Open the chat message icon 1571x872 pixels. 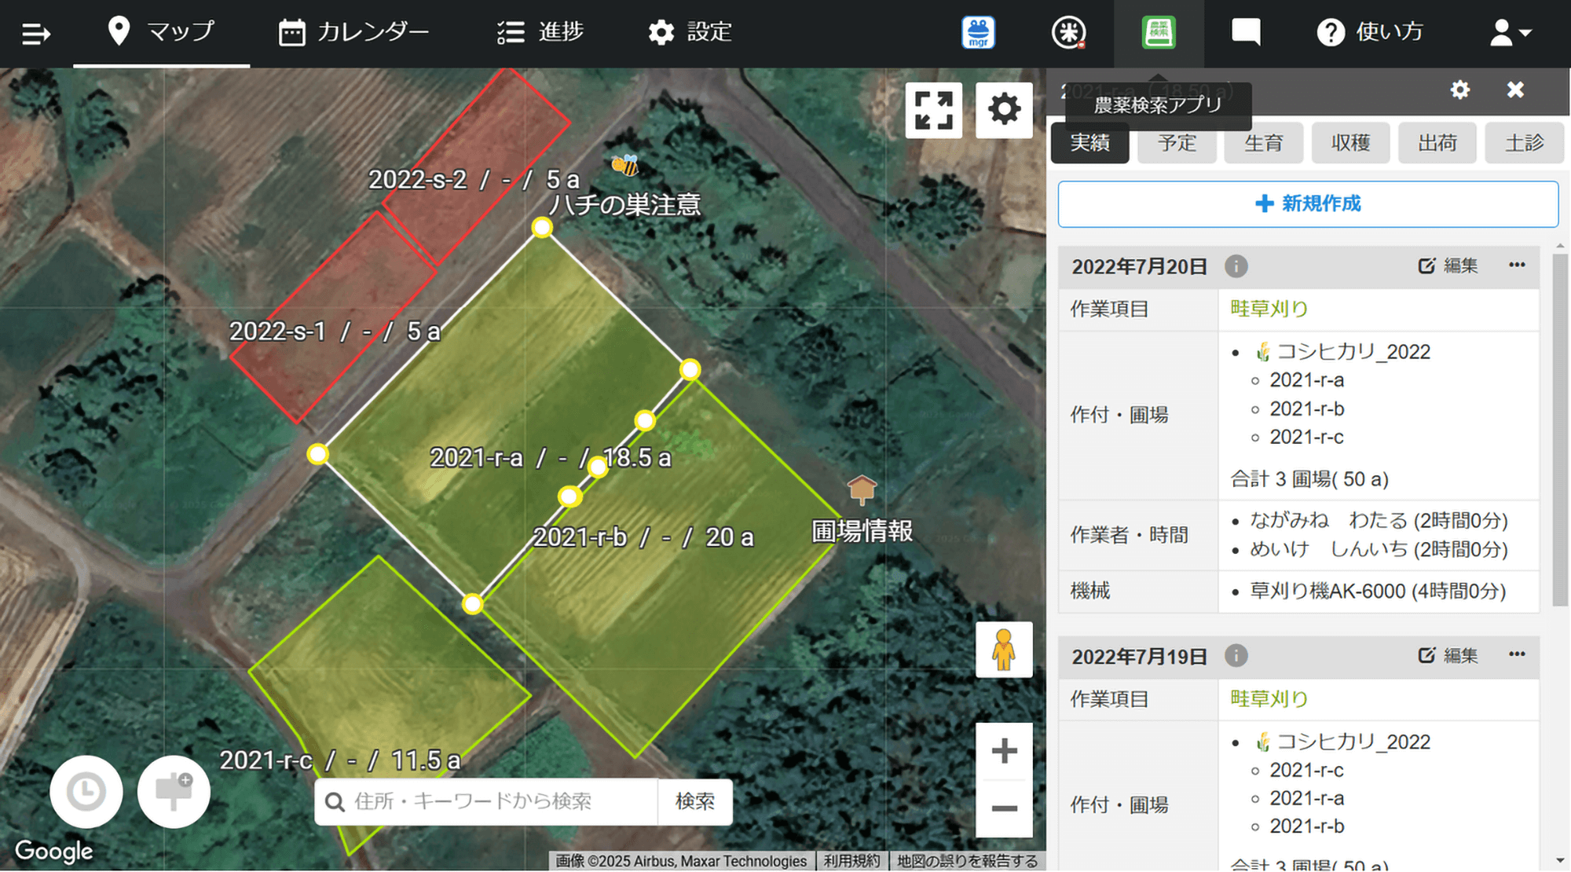[1246, 33]
